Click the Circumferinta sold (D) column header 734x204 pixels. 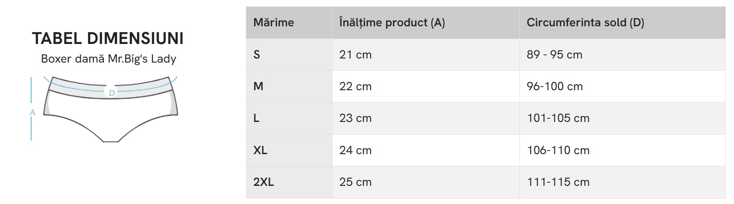pyautogui.click(x=585, y=23)
